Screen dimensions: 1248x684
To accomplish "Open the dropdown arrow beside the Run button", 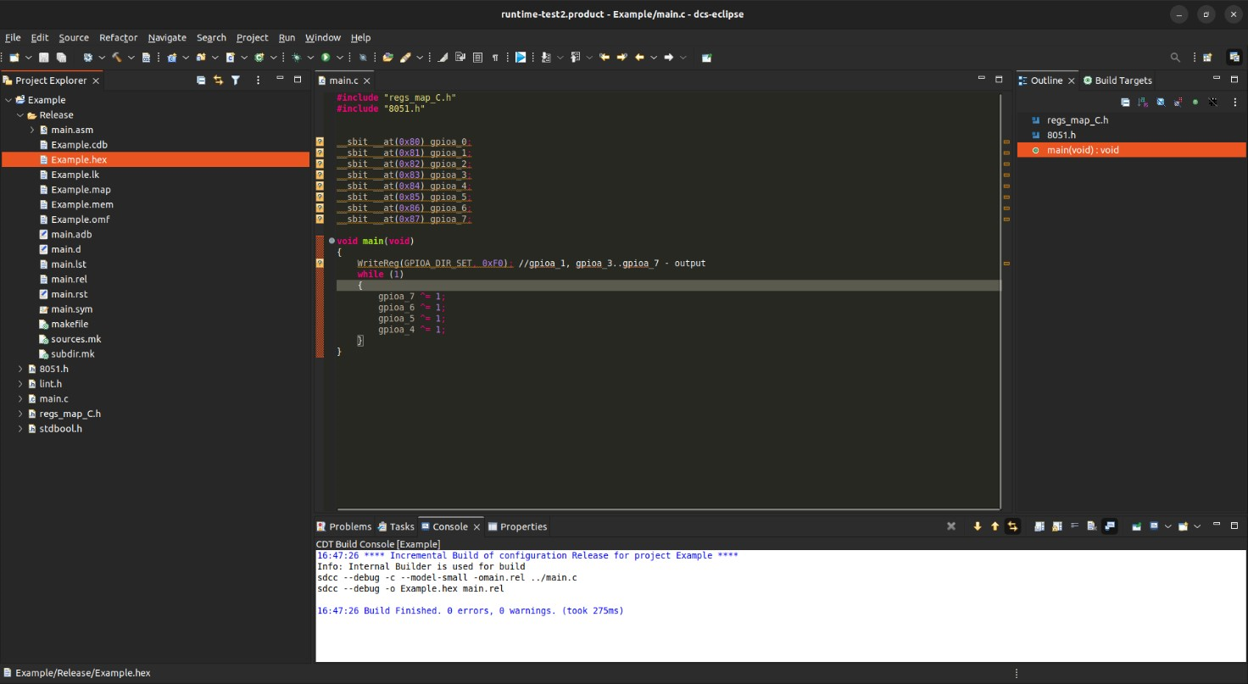I will [x=340, y=58].
